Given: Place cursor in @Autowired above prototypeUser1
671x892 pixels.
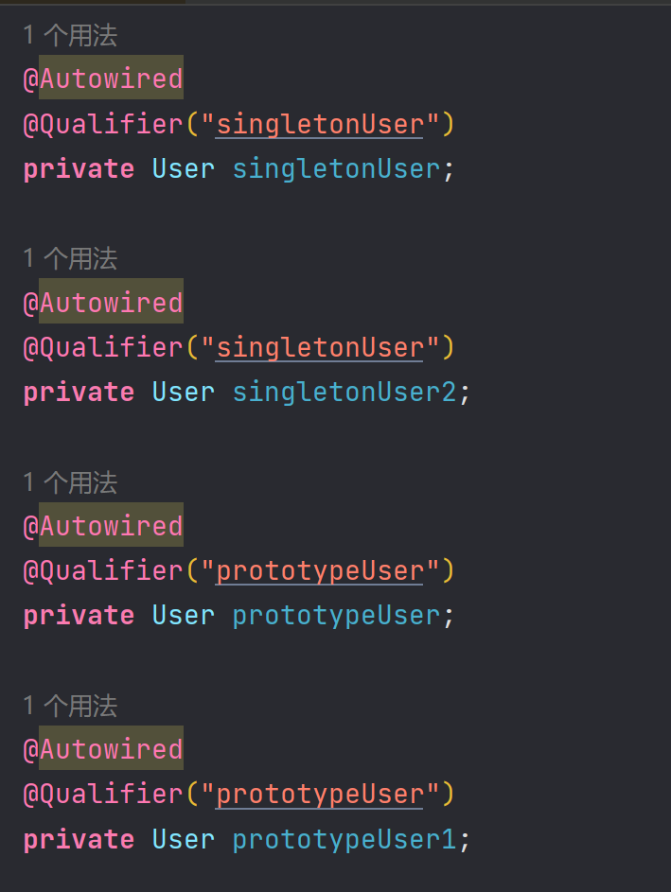Looking at the screenshot, I should pyautogui.click(x=103, y=748).
